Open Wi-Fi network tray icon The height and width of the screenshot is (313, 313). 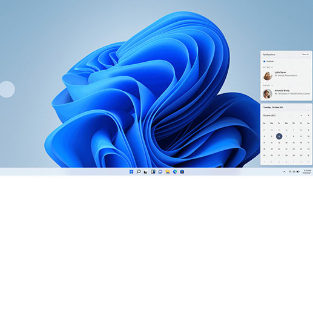point(290,171)
